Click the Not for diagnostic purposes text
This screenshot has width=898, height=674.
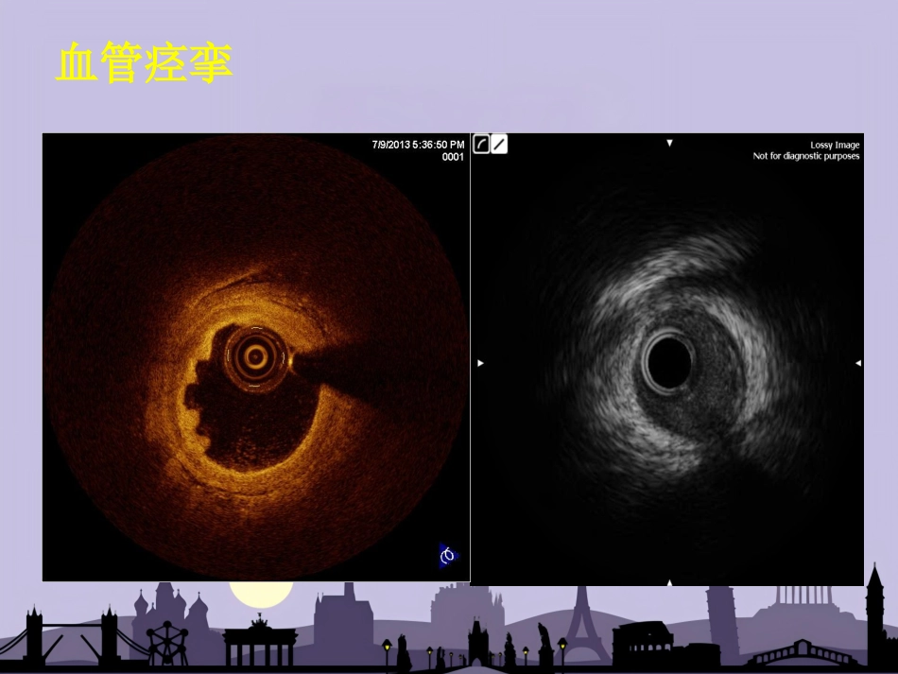click(x=805, y=156)
